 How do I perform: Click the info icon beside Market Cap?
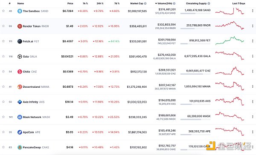click(x=145, y=3)
